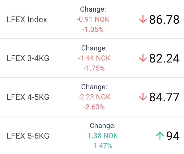The height and width of the screenshot is (154, 184).
Task: Select the LFEX 5-6KG label
Action: click(x=28, y=136)
